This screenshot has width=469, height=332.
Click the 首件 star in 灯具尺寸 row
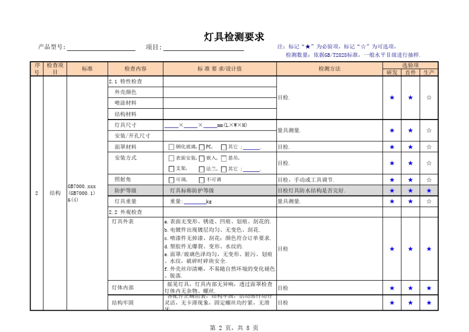[410, 130]
